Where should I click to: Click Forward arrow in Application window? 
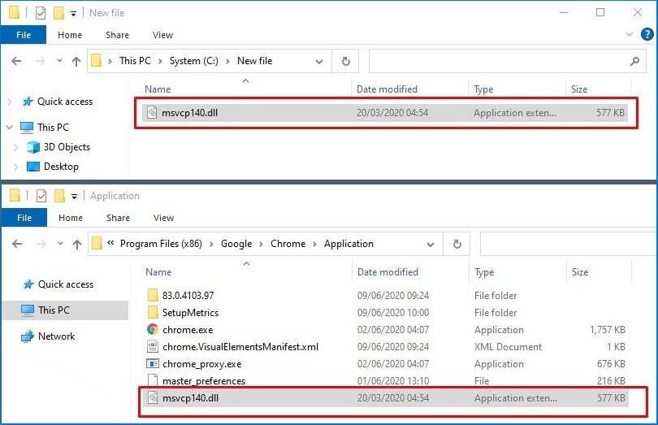point(41,244)
